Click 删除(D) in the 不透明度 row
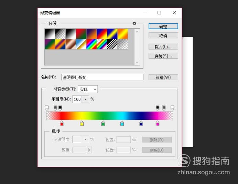Image resolution: width=238 pixels, height=184 pixels. pos(157,140)
